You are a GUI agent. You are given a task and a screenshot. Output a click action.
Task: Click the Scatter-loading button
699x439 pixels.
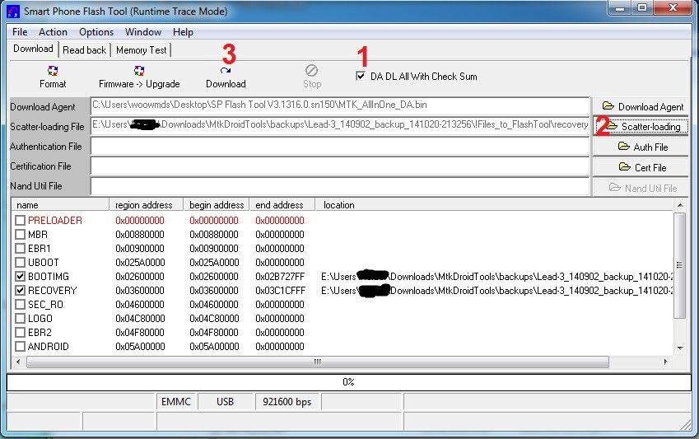(641, 127)
